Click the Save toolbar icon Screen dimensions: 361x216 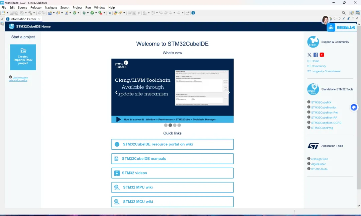click(x=12, y=13)
